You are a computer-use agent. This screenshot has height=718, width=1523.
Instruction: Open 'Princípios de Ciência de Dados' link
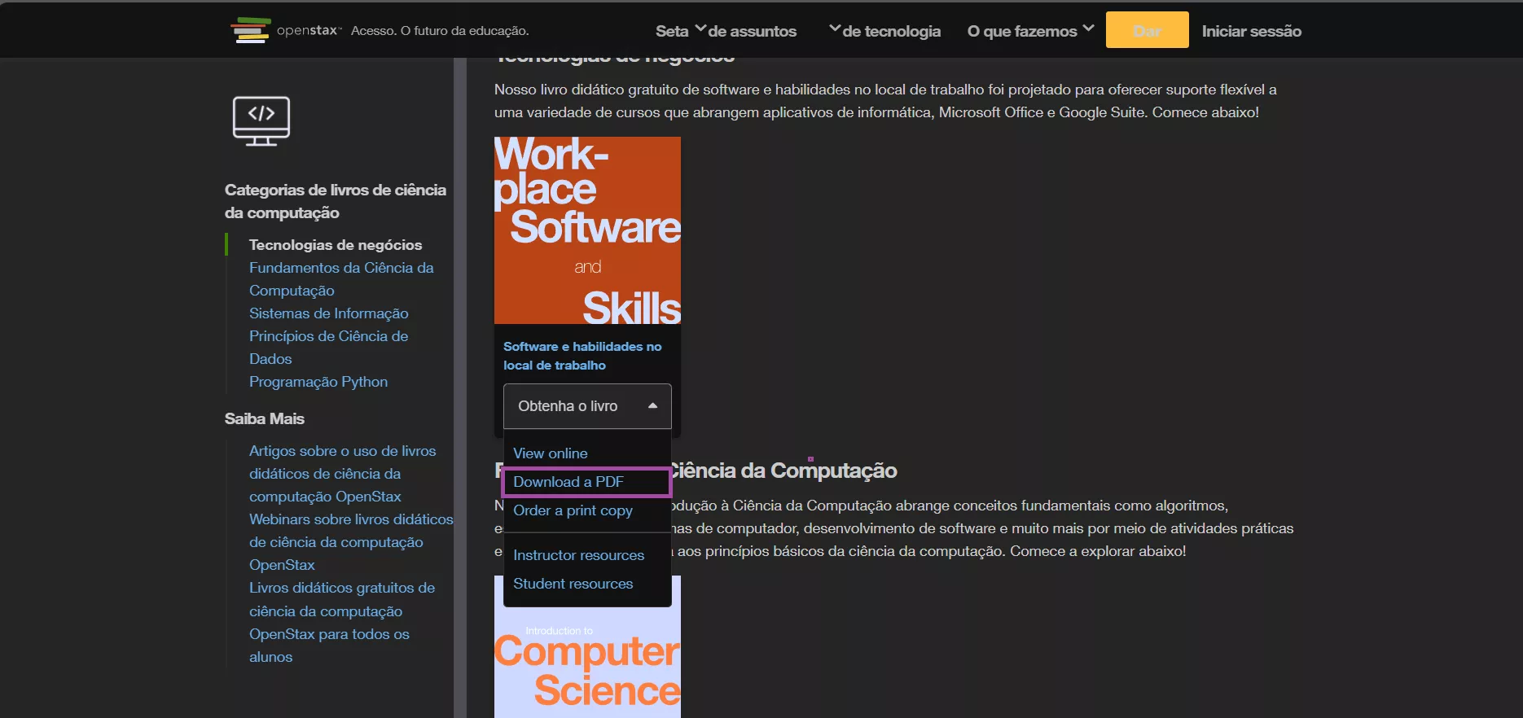coord(328,348)
